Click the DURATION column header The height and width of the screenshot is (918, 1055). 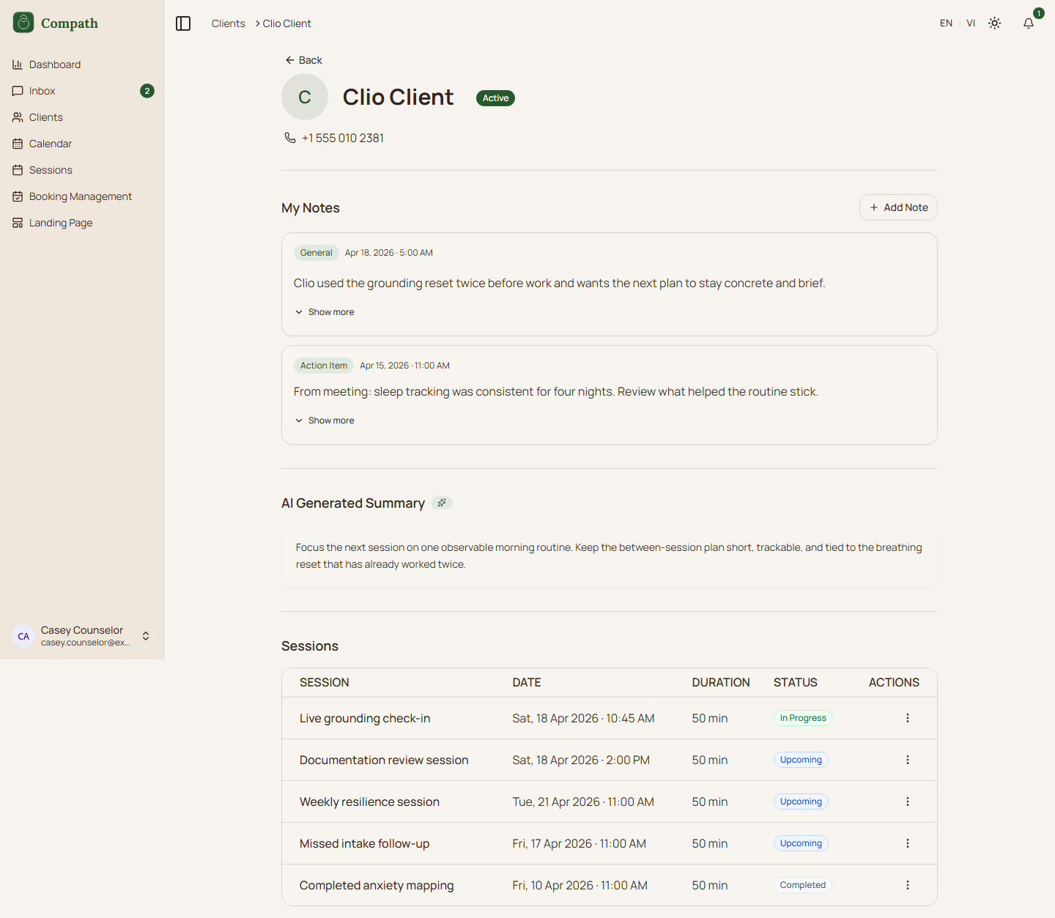(721, 682)
